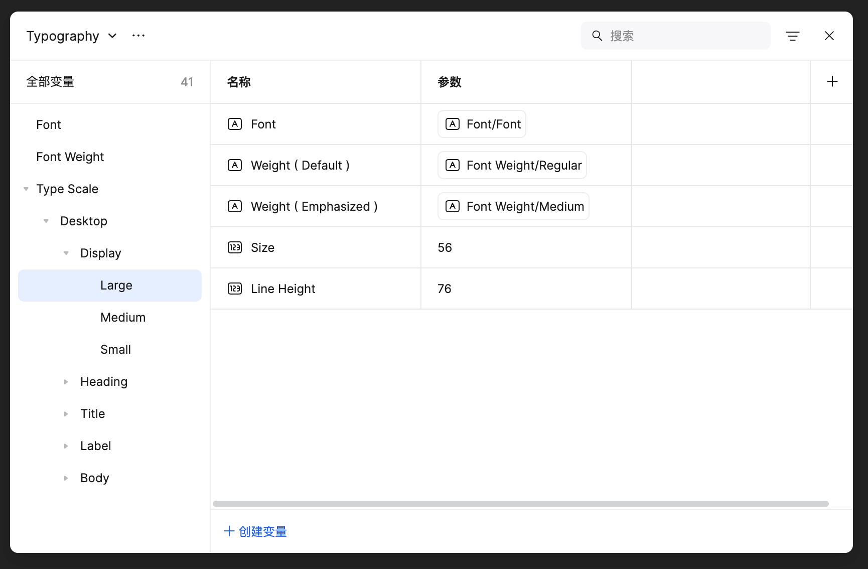Screen dimensions: 868x569
Task: Collapse the Type Scale group
Action: click(x=26, y=189)
